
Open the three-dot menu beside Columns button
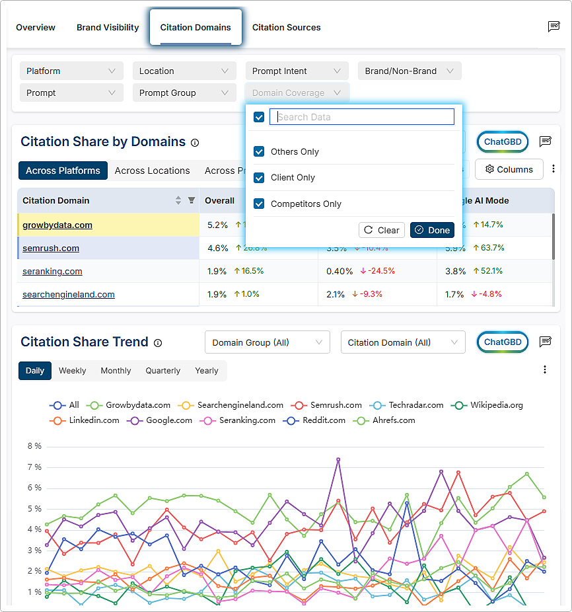pos(554,169)
